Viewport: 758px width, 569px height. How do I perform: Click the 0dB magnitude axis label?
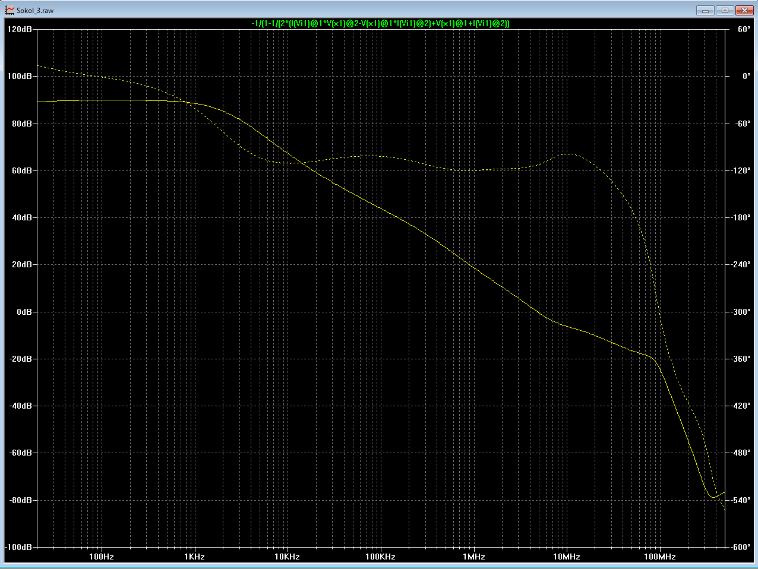[x=24, y=312]
